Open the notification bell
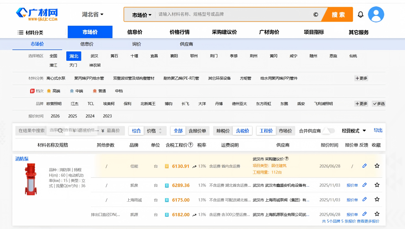Viewport: 405px width, 229px height. tap(360, 14)
